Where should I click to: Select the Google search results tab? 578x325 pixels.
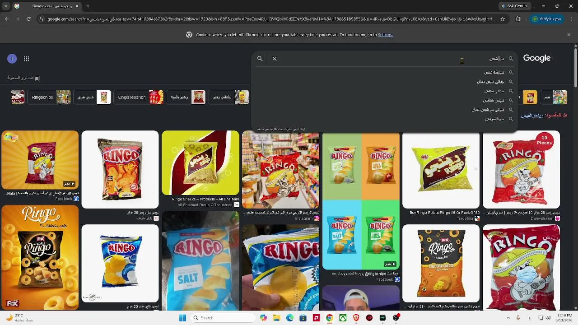point(47,6)
